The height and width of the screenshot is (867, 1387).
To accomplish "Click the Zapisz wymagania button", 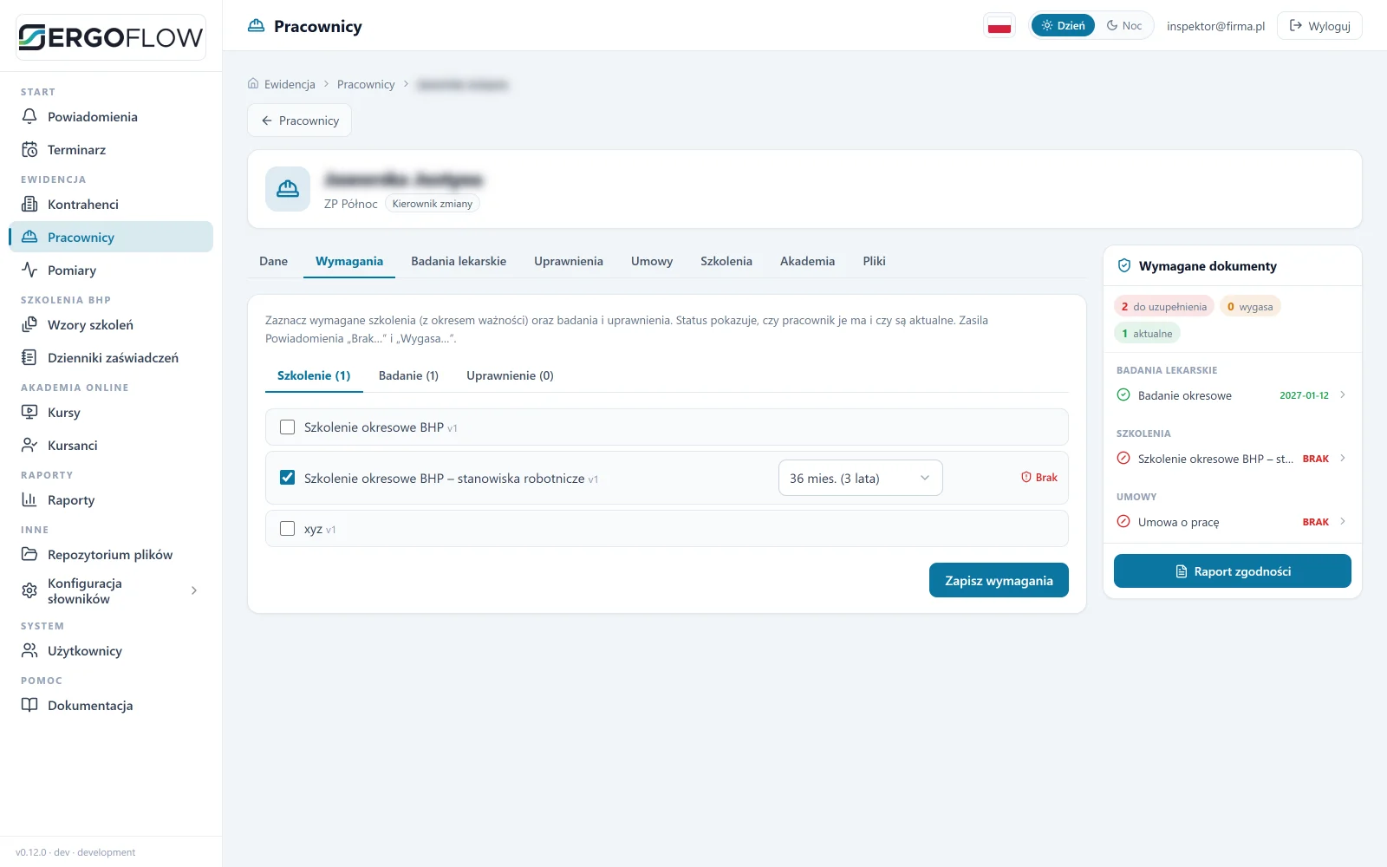I will click(999, 580).
